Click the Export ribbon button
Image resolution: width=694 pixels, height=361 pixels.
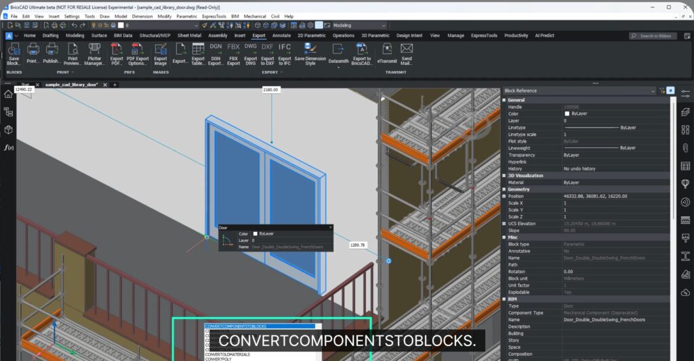(x=180, y=53)
